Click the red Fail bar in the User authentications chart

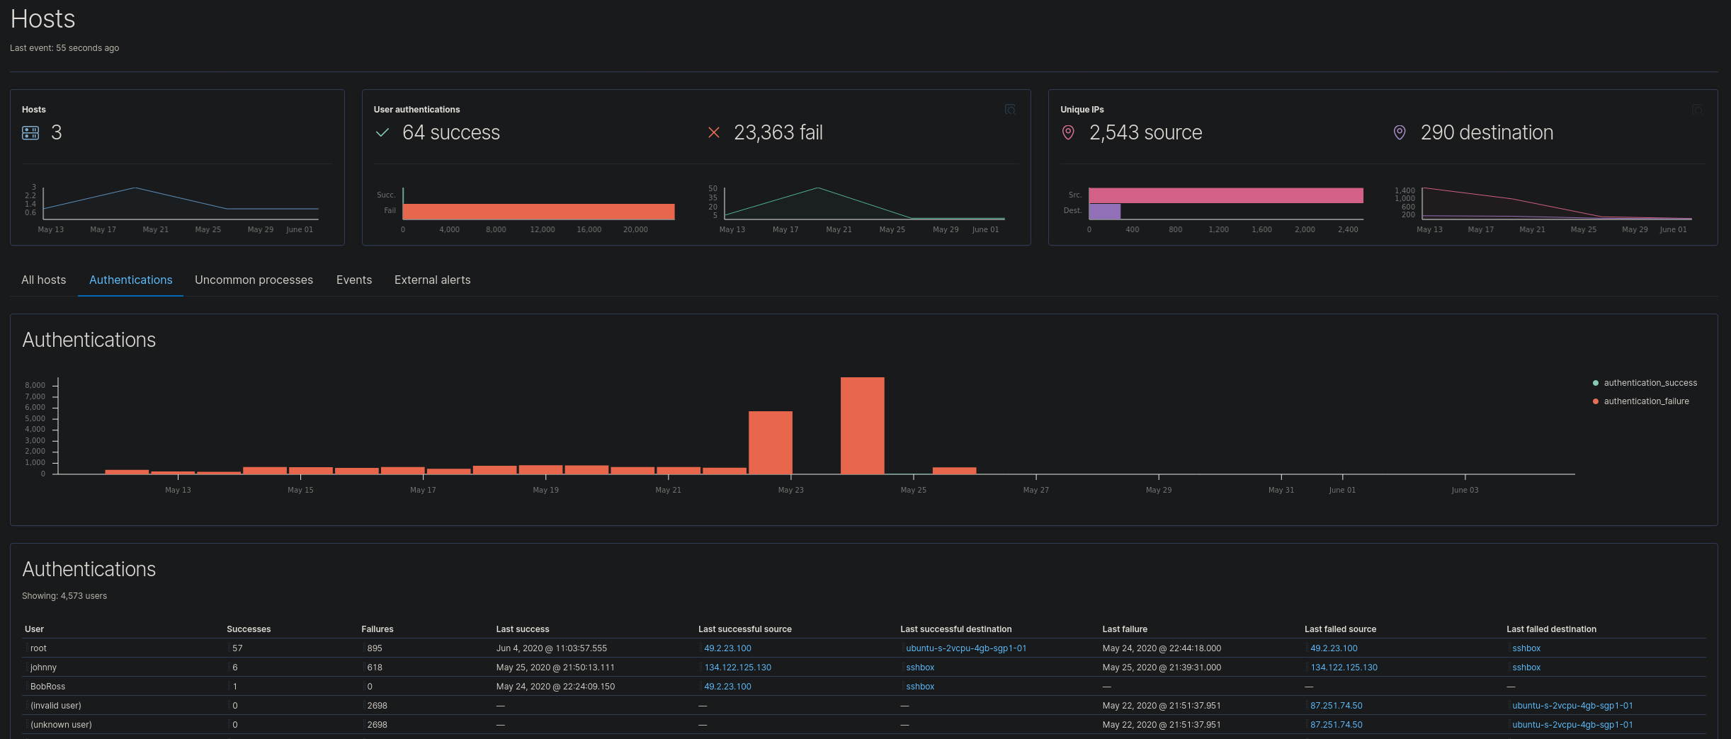[538, 212]
